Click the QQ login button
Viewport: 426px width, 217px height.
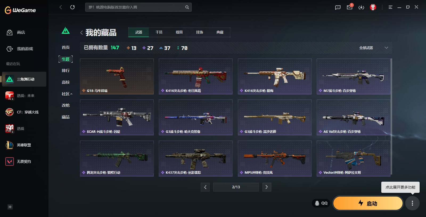[321, 203]
